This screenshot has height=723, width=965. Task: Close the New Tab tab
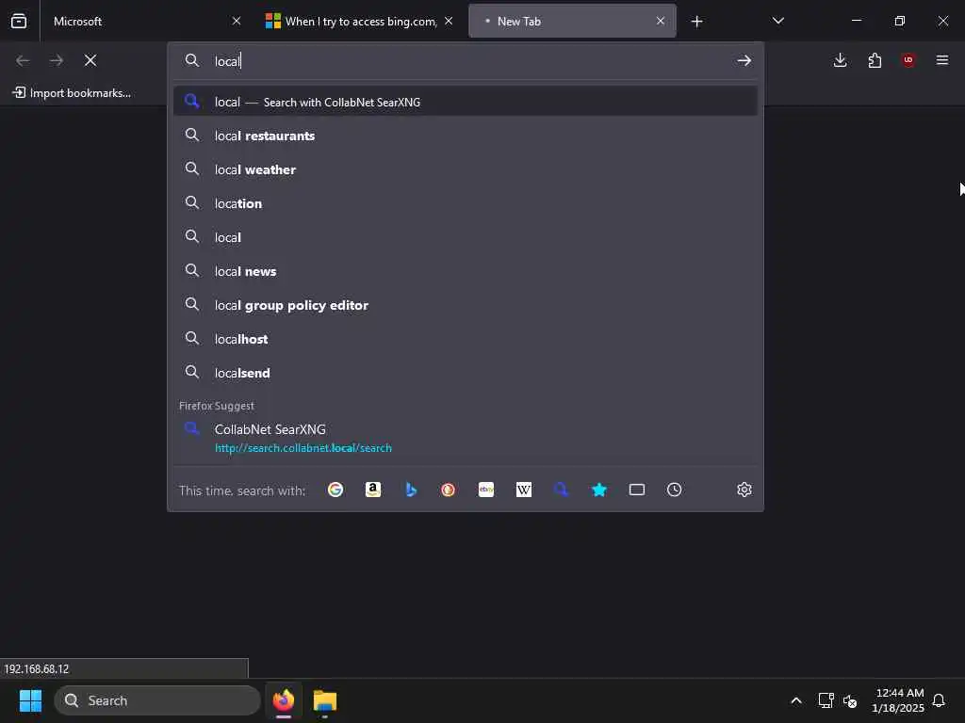(661, 21)
